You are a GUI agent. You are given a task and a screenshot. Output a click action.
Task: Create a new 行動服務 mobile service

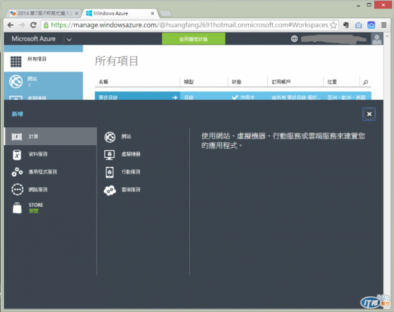click(x=131, y=172)
